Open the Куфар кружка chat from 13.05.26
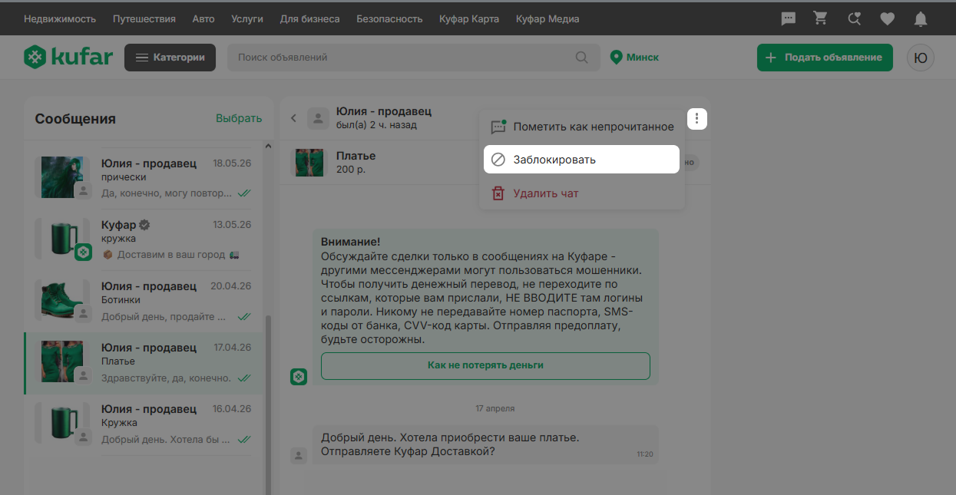Image resolution: width=956 pixels, height=495 pixels. [x=144, y=239]
